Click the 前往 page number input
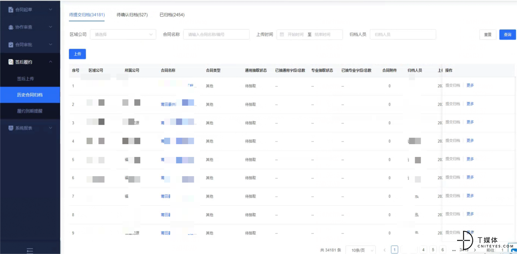The width and height of the screenshot is (517, 254). 502,250
